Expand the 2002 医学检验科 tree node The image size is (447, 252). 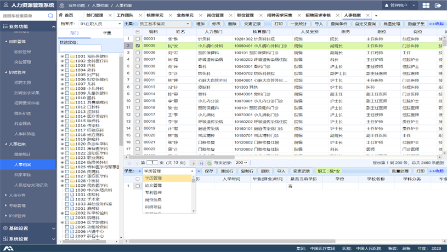[62, 213]
